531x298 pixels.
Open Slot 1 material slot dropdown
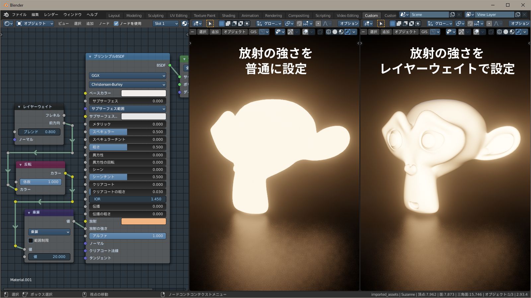pyautogui.click(x=166, y=24)
